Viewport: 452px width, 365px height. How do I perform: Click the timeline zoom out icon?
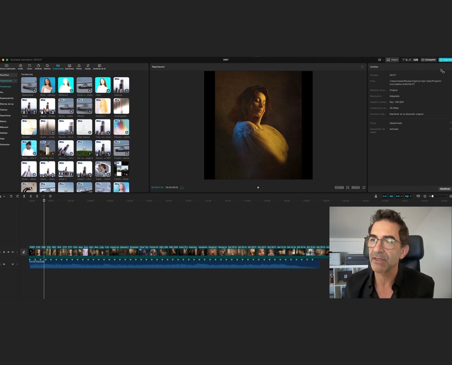tap(425, 196)
